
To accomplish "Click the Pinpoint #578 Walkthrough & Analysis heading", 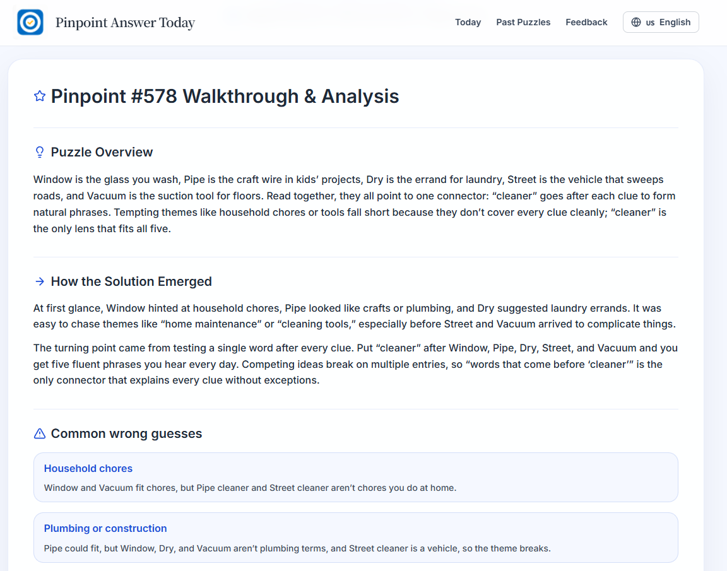I will coord(225,96).
